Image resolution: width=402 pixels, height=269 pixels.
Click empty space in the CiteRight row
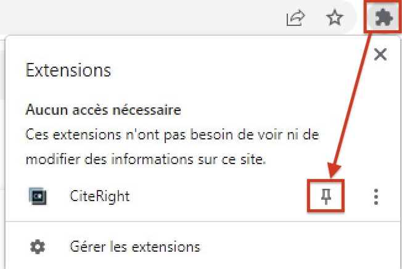pos(221,197)
